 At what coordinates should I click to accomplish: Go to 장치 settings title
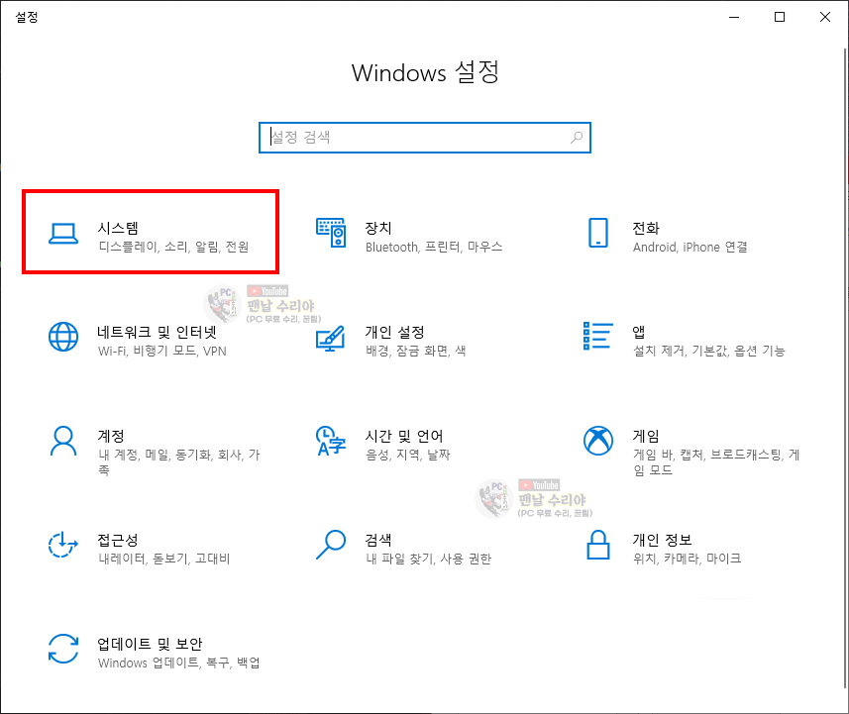[378, 228]
